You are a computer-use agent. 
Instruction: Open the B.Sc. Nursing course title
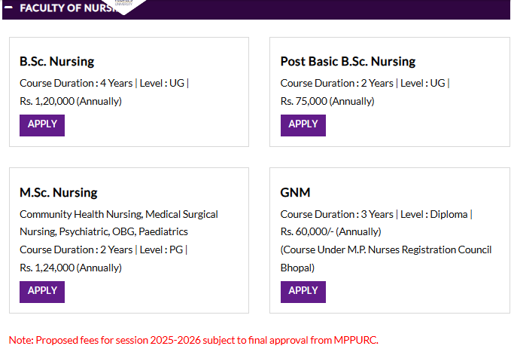(56, 62)
